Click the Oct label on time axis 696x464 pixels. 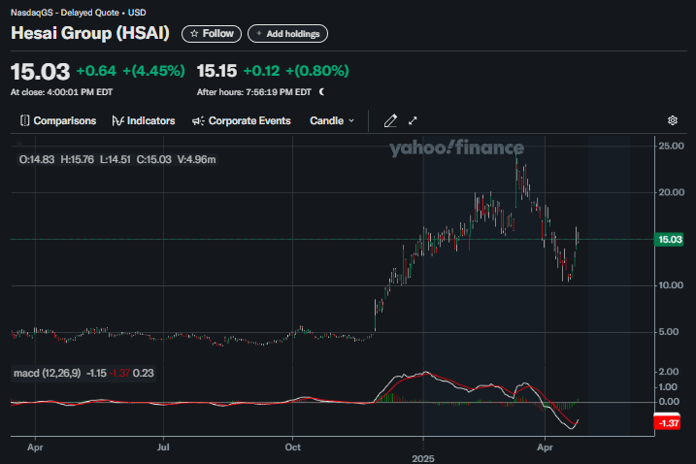click(x=292, y=449)
